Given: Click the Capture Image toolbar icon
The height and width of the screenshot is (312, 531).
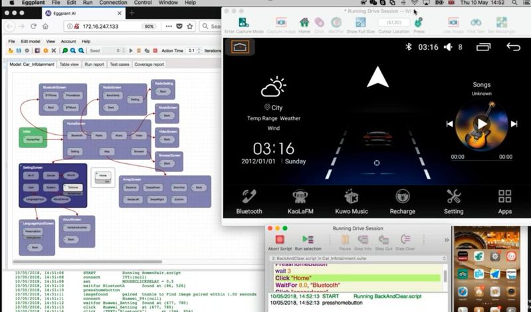Looking at the screenshot, I should [x=280, y=23].
